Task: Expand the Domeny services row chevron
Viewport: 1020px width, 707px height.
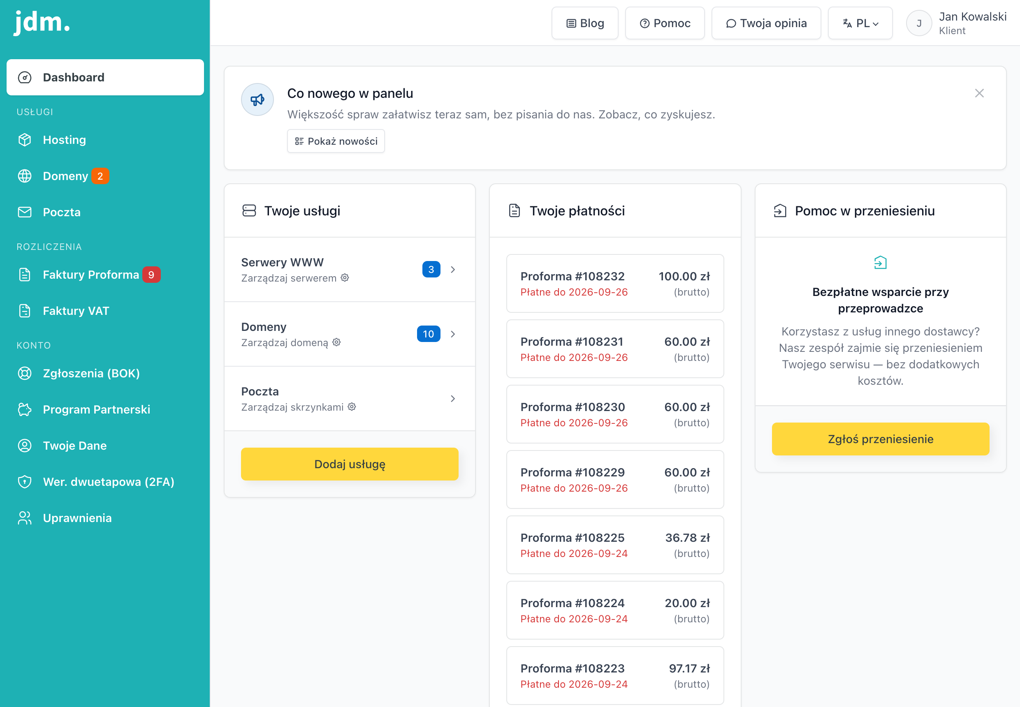Action: [452, 334]
